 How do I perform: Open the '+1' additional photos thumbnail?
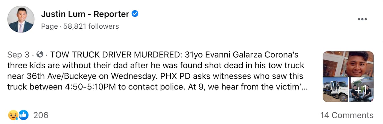pos(361,90)
